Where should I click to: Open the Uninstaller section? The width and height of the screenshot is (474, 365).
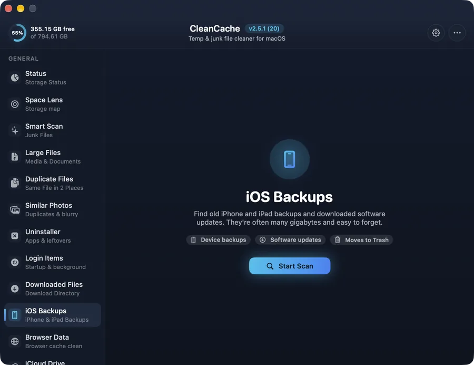click(53, 236)
